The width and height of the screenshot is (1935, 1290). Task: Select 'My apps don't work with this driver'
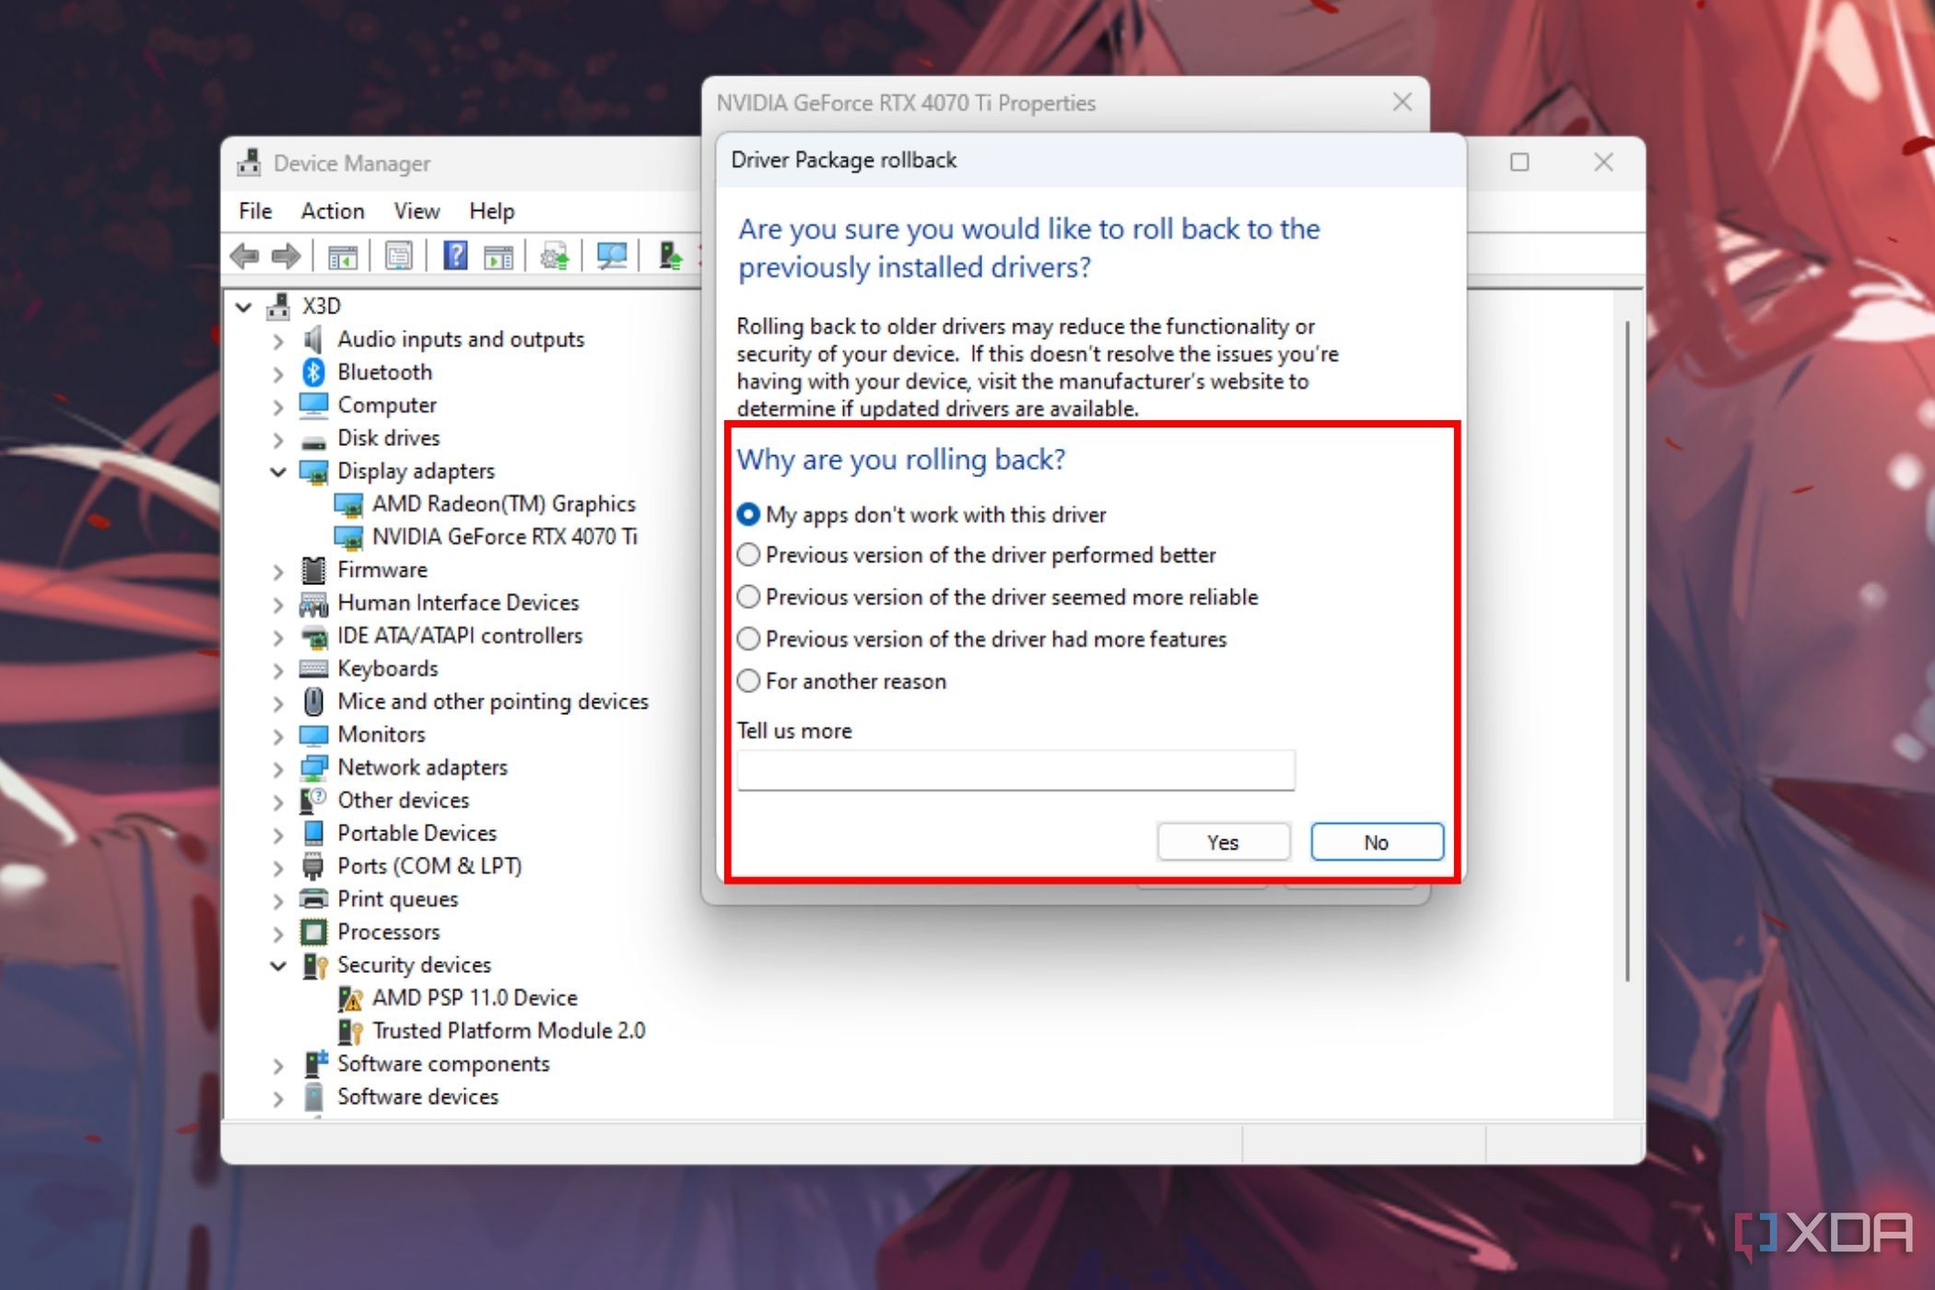click(x=921, y=515)
